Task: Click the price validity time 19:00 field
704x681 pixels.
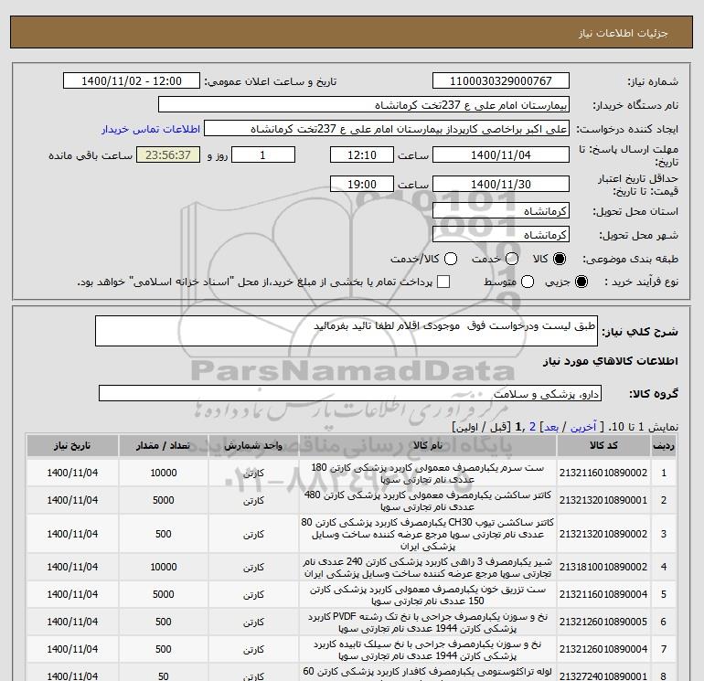Action: coord(362,184)
